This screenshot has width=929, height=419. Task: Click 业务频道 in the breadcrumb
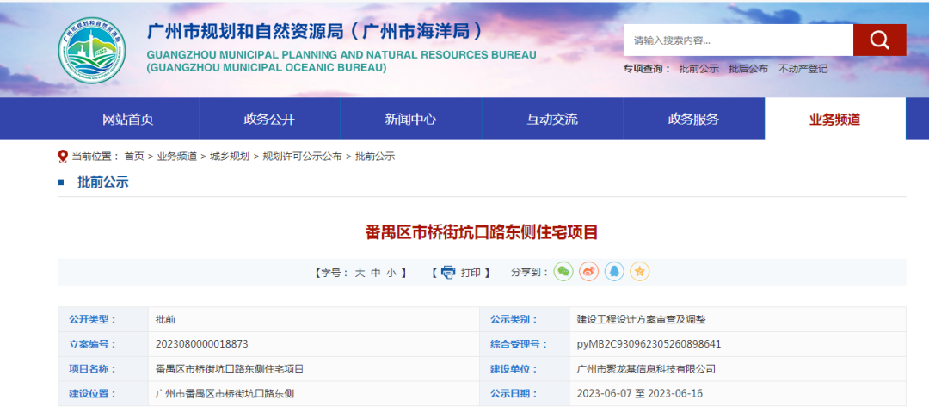point(176,157)
